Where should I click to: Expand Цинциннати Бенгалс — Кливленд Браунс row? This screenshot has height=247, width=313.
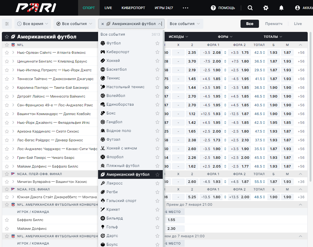[13, 61]
